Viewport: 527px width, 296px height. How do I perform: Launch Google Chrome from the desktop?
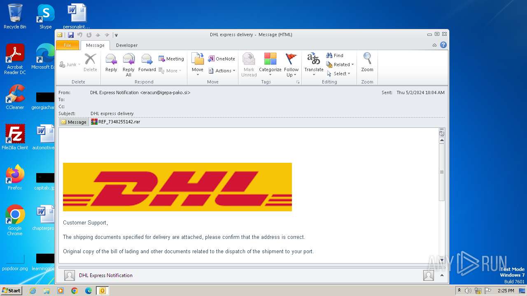click(15, 220)
